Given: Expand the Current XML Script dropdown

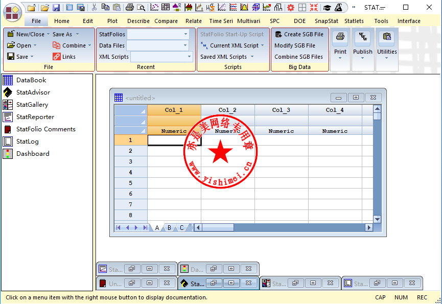Looking at the screenshot, I should (x=263, y=45).
